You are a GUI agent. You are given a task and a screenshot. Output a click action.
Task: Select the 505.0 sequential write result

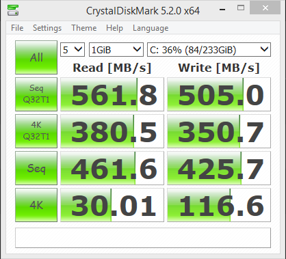219,94
